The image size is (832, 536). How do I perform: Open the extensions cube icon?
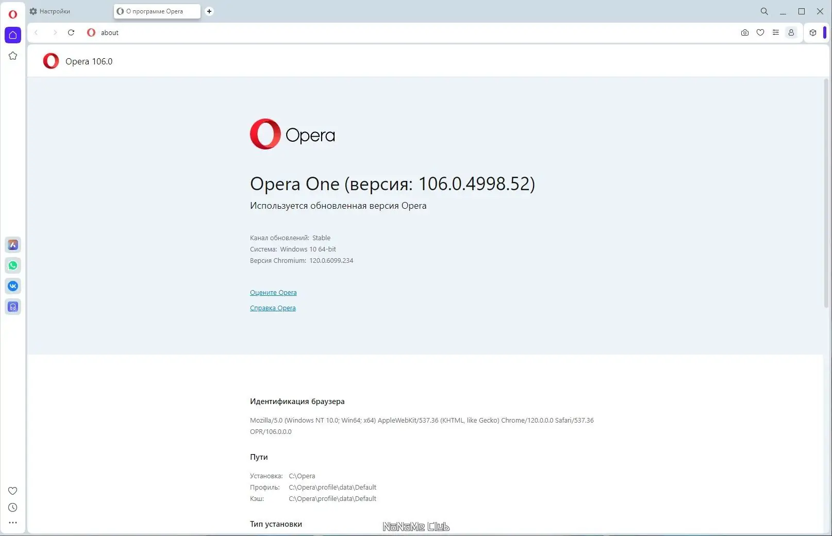[x=813, y=32]
